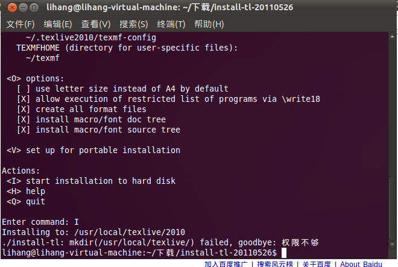Screen dimensions: 398x267
Task: Open the 文件(F) menu
Action: pos(21,24)
